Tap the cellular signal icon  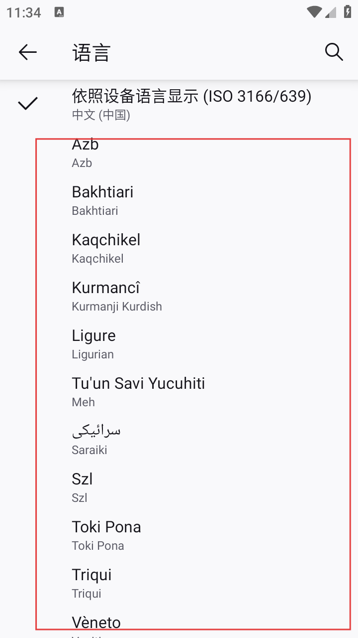(331, 12)
